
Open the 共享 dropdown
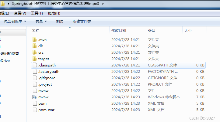tap(41, 22)
